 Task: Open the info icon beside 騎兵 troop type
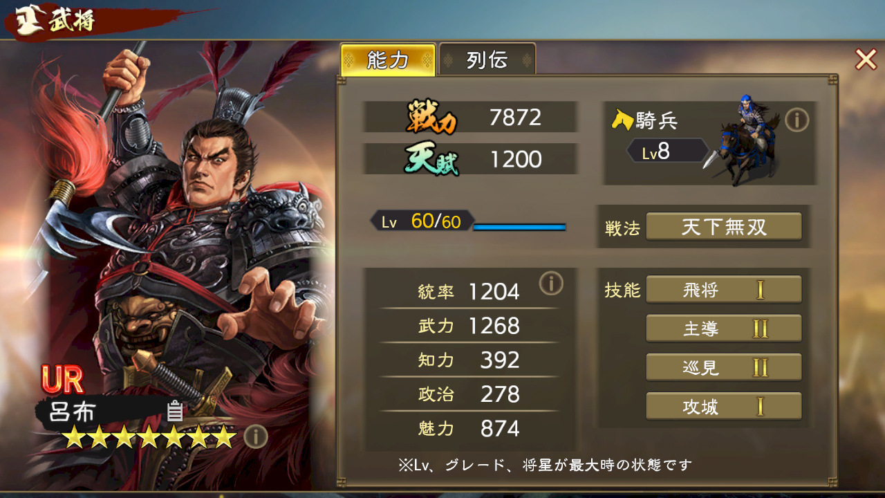(796, 120)
